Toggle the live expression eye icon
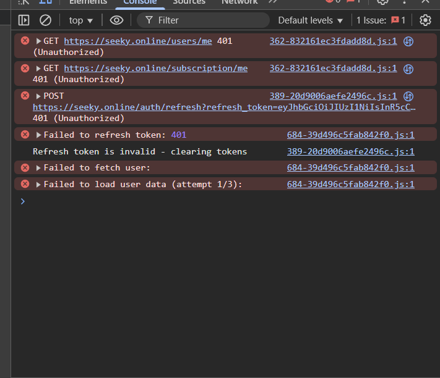This screenshot has height=378, width=440. coord(116,20)
